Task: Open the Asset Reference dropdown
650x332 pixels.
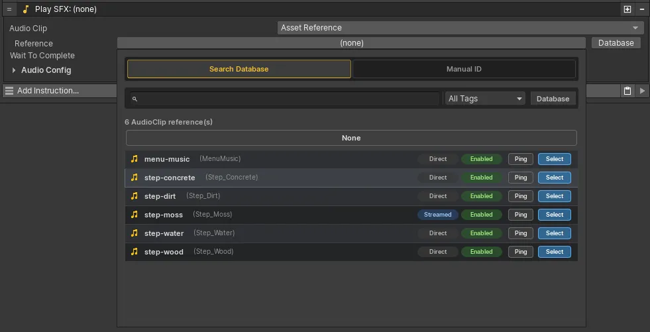Action: coord(459,28)
